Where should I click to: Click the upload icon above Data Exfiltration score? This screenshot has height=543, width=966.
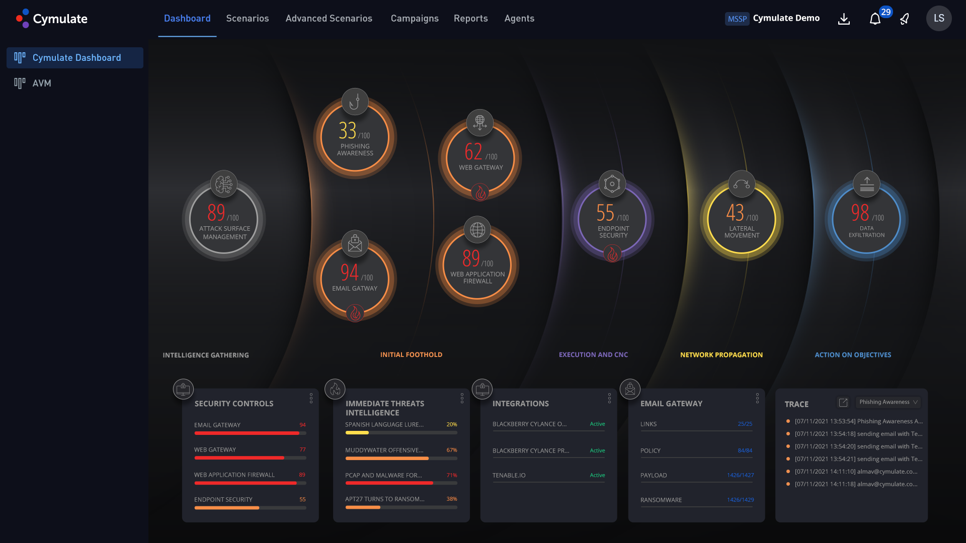point(866,184)
